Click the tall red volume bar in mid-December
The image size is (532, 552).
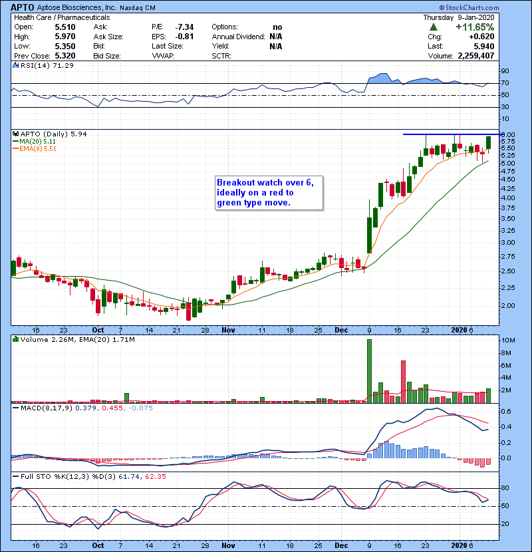[403, 382]
